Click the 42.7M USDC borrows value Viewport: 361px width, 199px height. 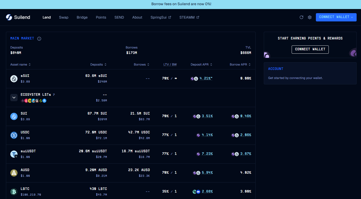click(139, 132)
